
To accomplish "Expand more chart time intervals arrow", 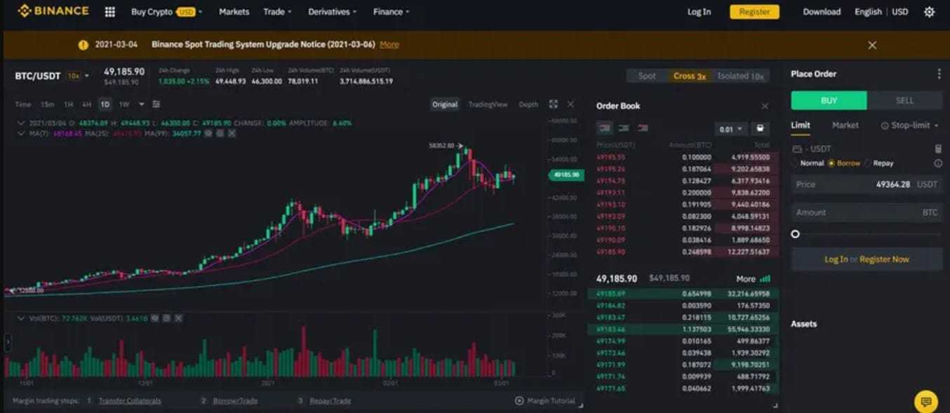I will click(141, 104).
